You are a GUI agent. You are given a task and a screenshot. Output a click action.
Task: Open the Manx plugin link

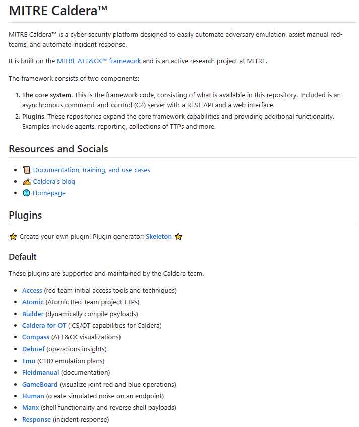point(31,408)
